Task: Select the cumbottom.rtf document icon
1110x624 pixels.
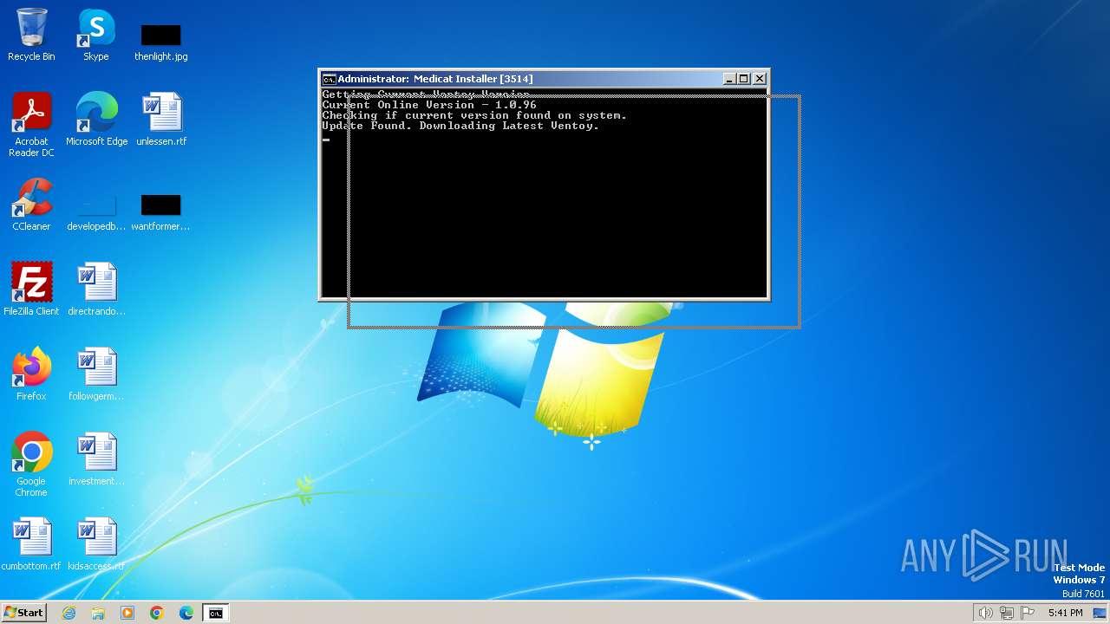Action: pyautogui.click(x=31, y=544)
